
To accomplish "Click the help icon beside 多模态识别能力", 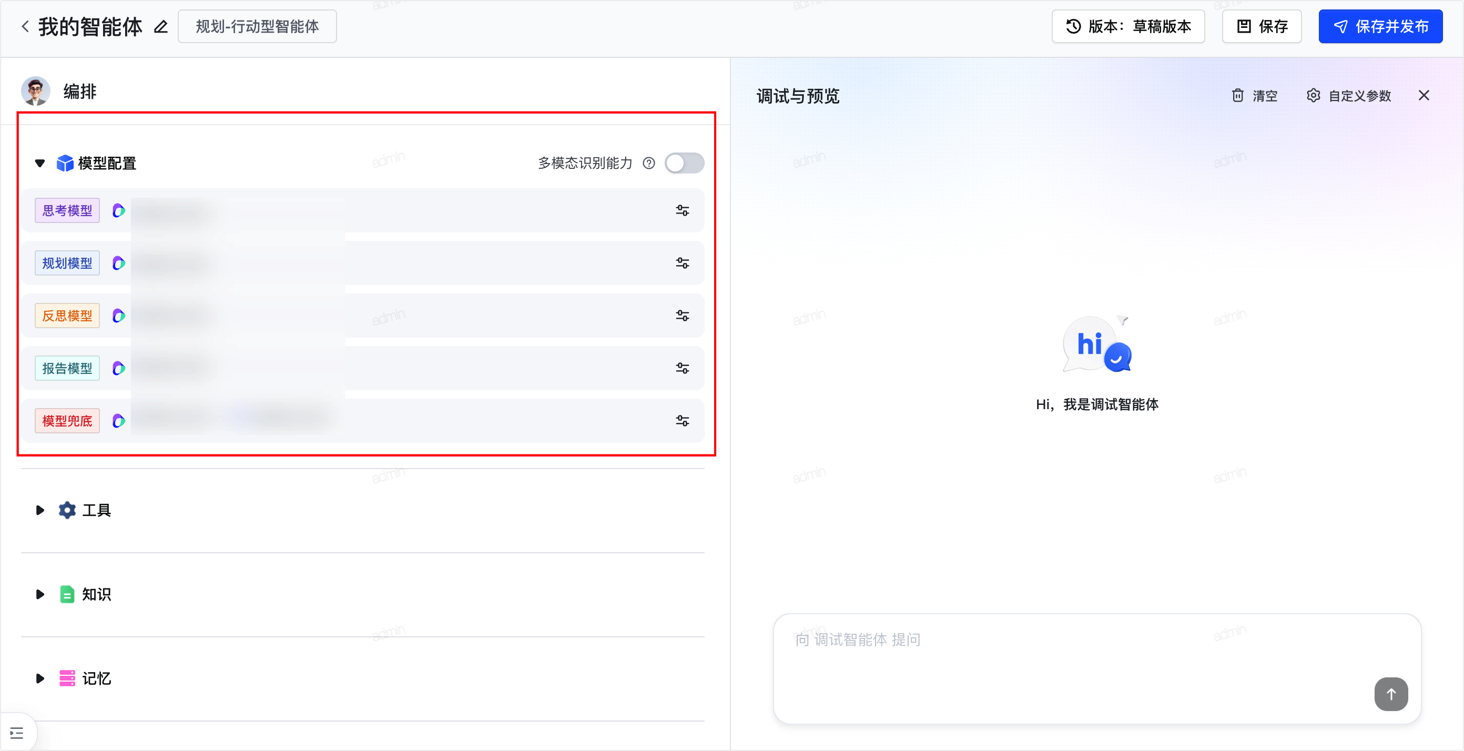I will (648, 163).
